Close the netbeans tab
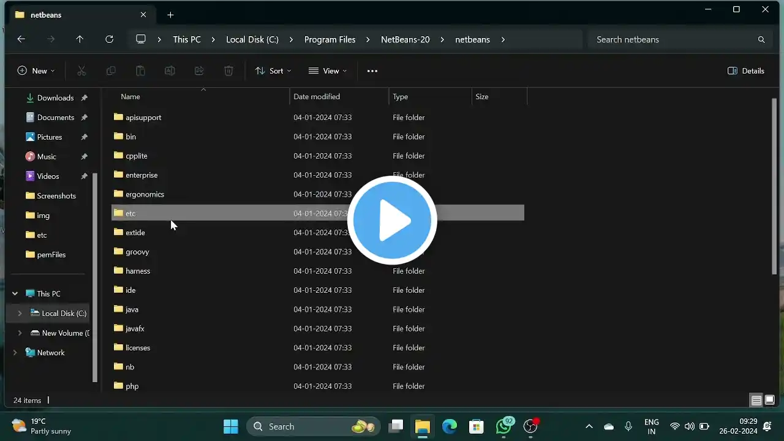784x441 pixels. (143, 15)
